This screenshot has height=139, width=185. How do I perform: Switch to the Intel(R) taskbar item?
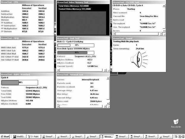coord(19,137)
